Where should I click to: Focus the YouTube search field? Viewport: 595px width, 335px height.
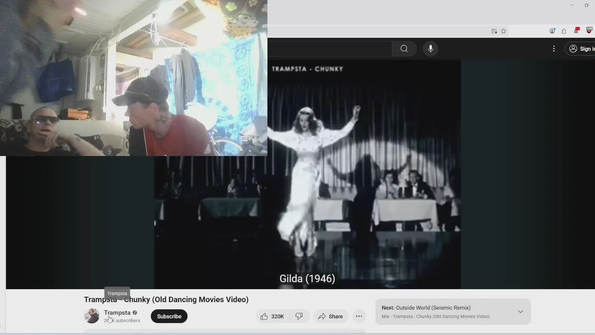coord(329,49)
